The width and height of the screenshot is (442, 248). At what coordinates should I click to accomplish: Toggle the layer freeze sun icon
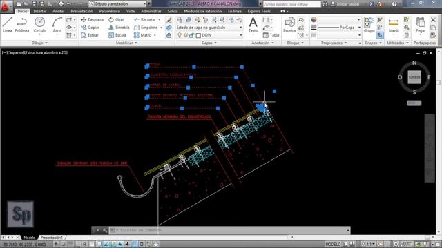click(x=186, y=35)
